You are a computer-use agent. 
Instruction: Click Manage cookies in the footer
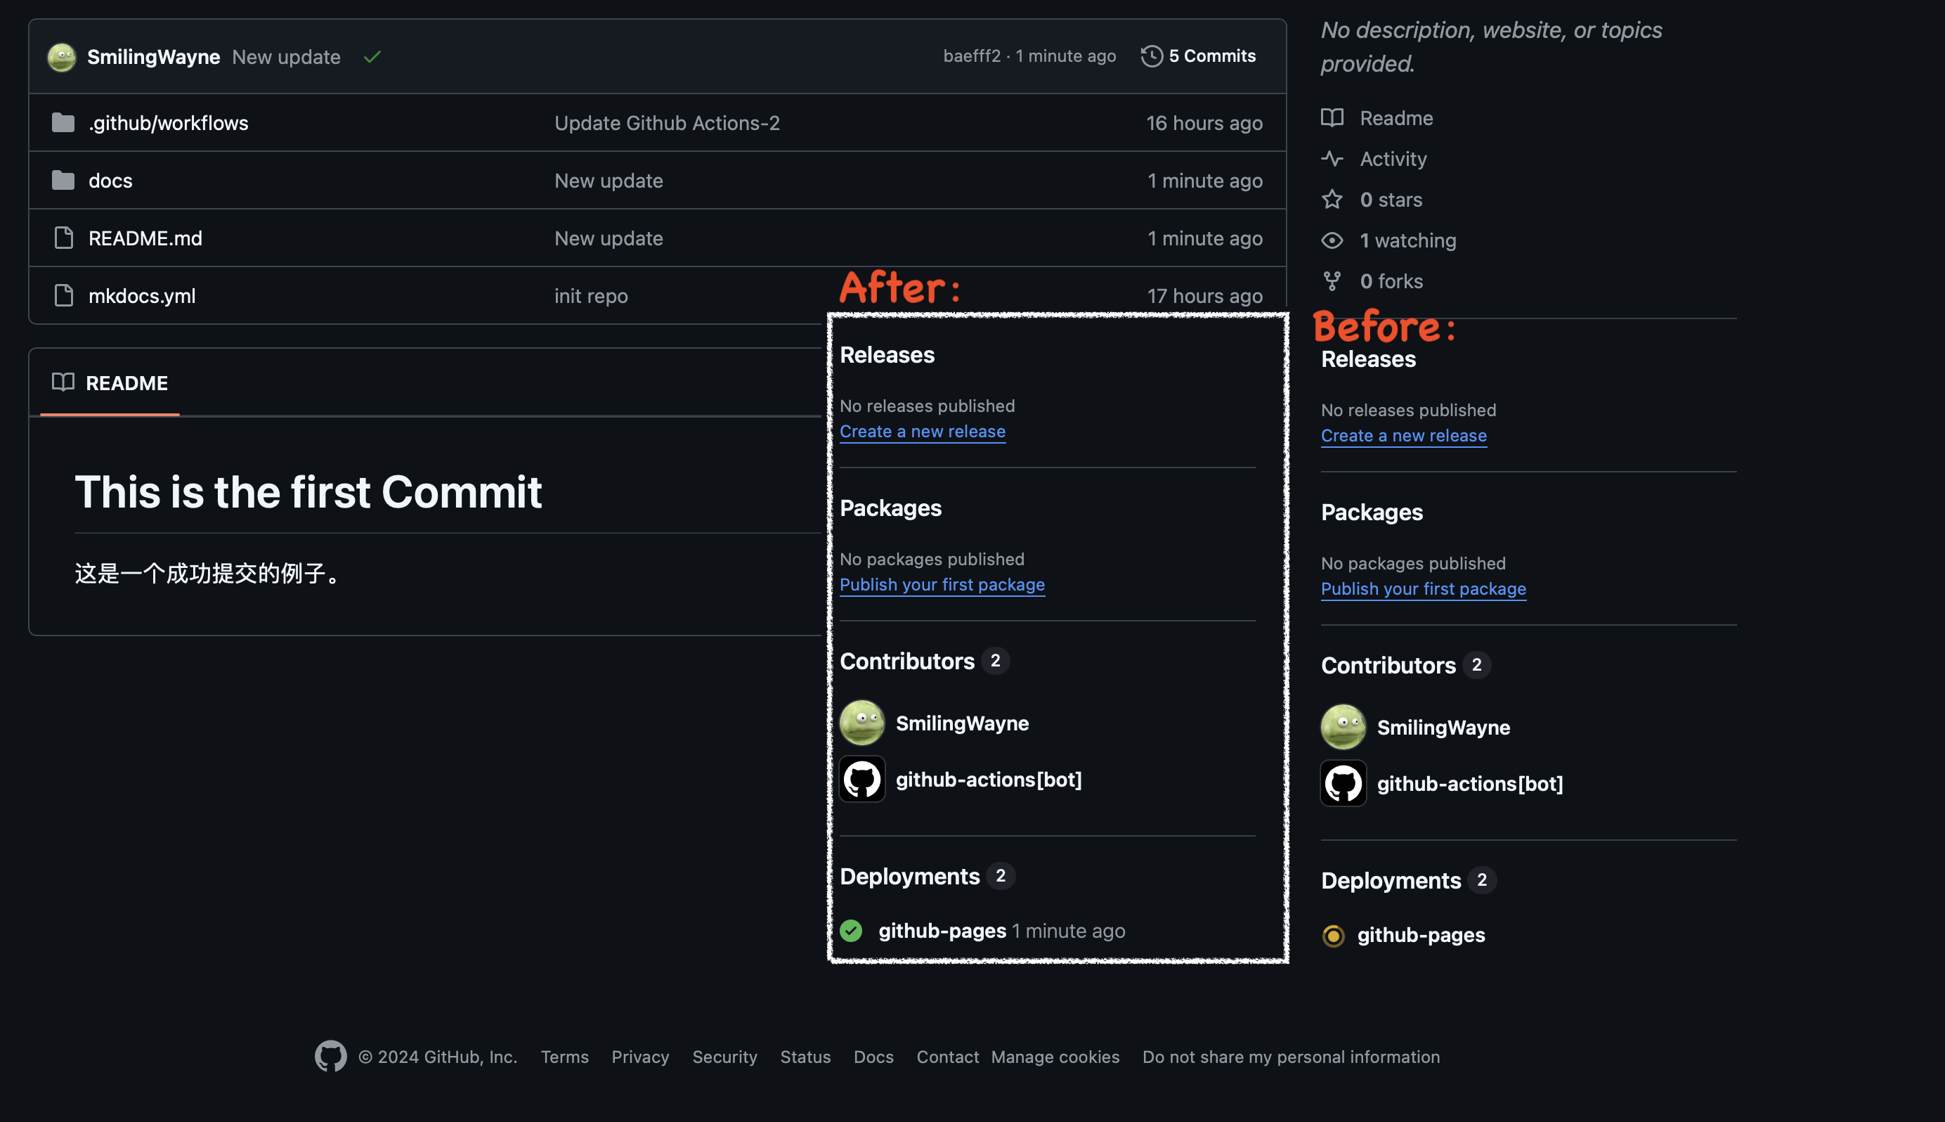(x=1055, y=1057)
